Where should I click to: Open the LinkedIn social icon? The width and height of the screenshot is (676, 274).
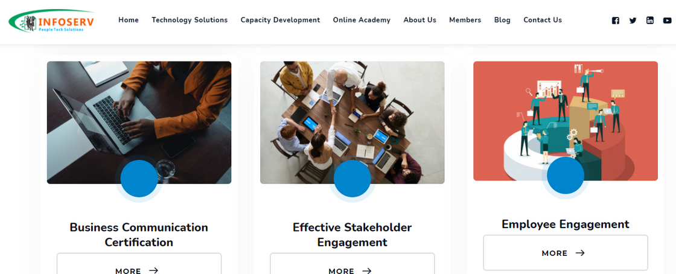coord(650,21)
